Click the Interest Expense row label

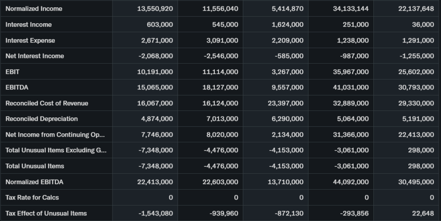[x=30, y=40]
